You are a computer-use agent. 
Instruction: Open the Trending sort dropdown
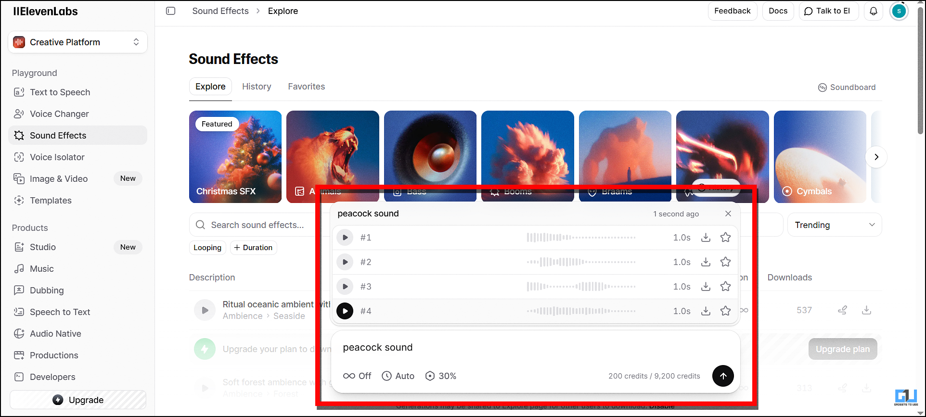point(834,225)
